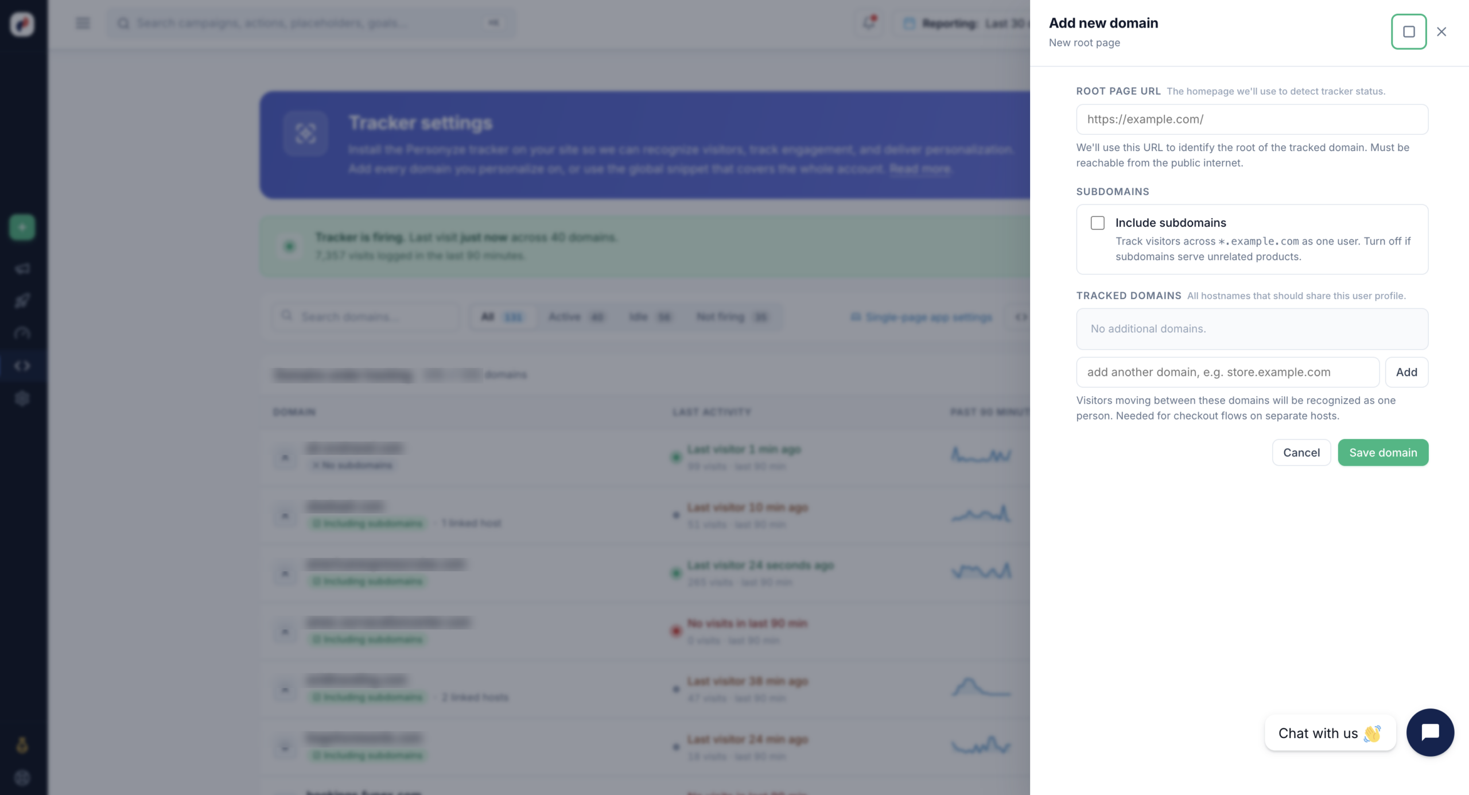Image resolution: width=1469 pixels, height=795 pixels.
Task: Close the Add new domain panel
Action: coord(1441,32)
